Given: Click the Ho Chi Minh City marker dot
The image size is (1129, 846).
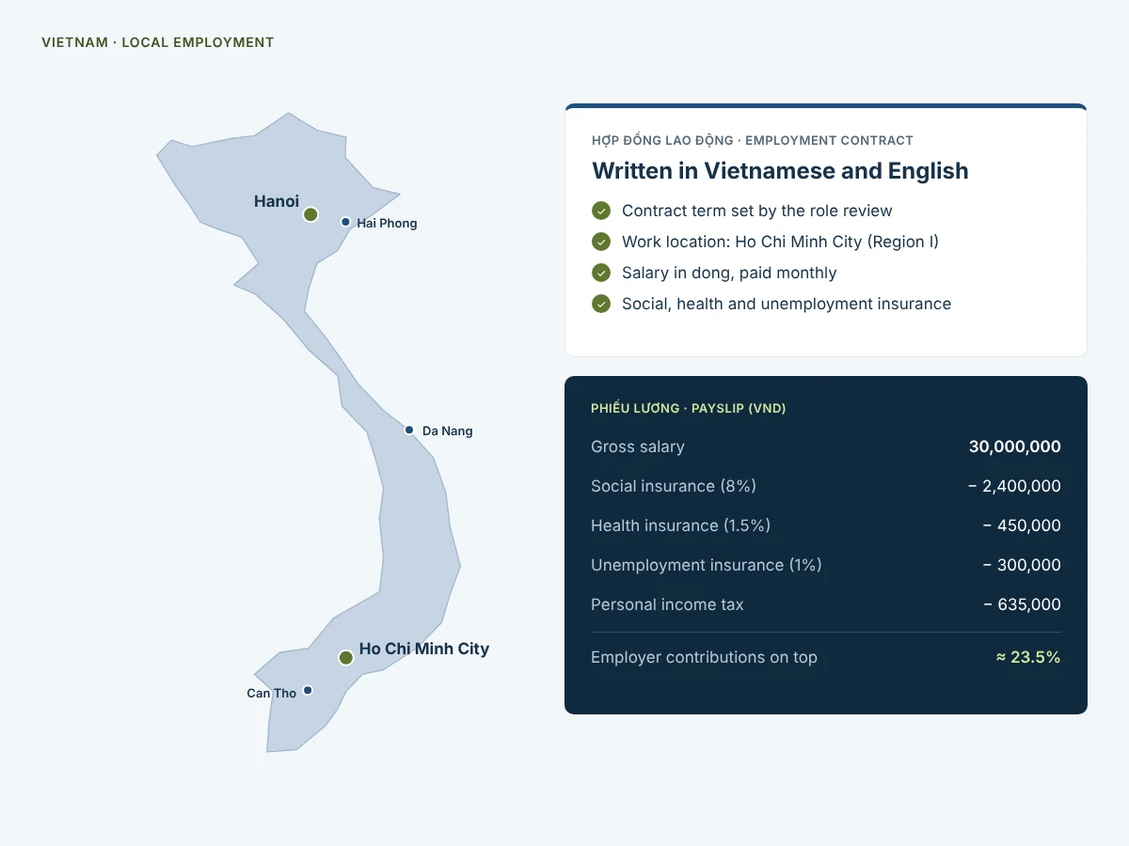Looking at the screenshot, I should tap(345, 657).
